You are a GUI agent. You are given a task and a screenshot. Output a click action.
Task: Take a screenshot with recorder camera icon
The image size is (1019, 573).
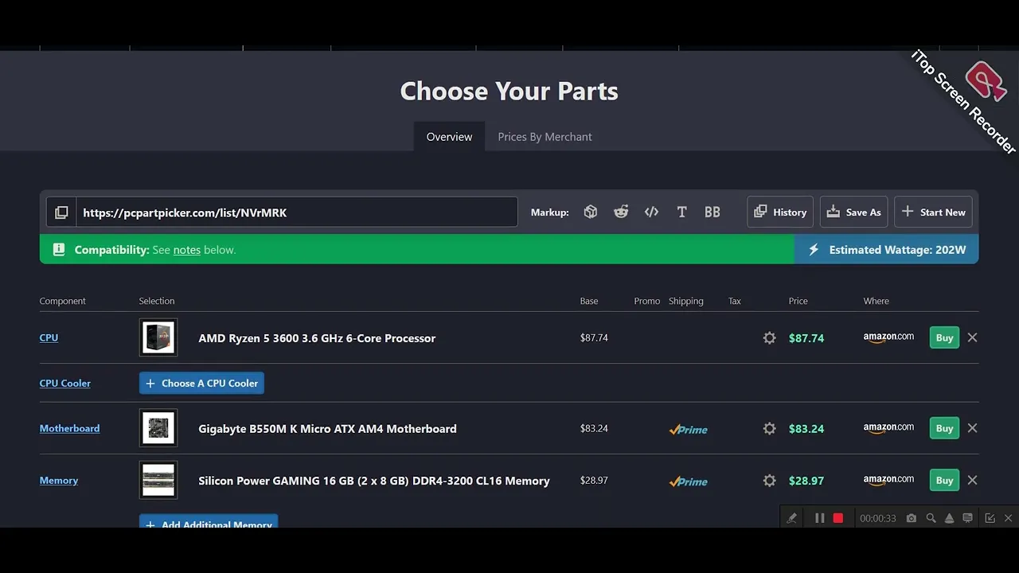[x=912, y=518]
